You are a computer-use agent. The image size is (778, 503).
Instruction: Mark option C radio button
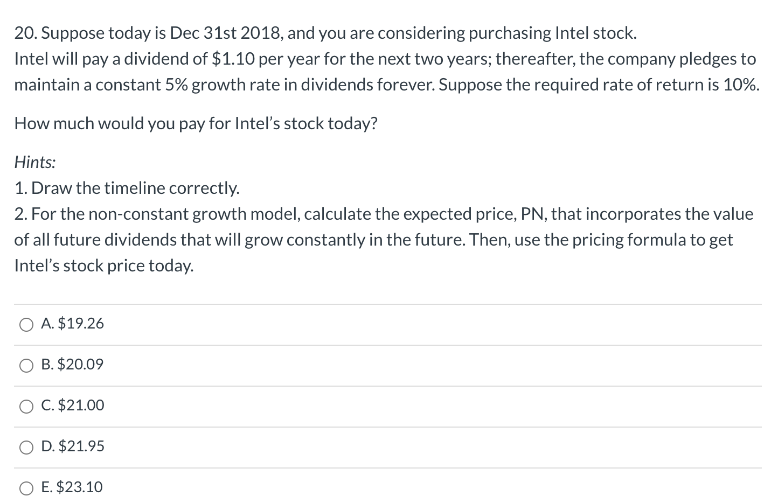click(27, 407)
